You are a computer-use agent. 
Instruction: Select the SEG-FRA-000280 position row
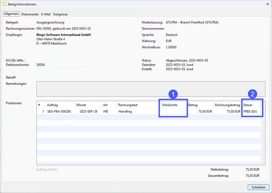[x=59, y=111]
